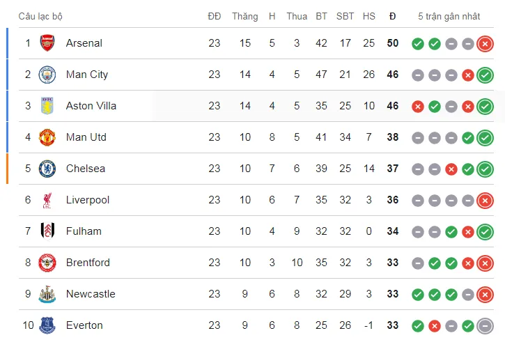
Task: Click the Man City club crest
Action: point(47,75)
